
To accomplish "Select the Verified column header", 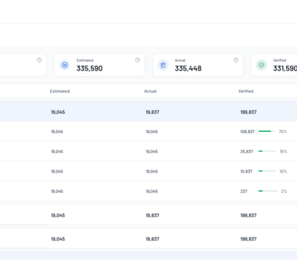I will pyautogui.click(x=245, y=91).
